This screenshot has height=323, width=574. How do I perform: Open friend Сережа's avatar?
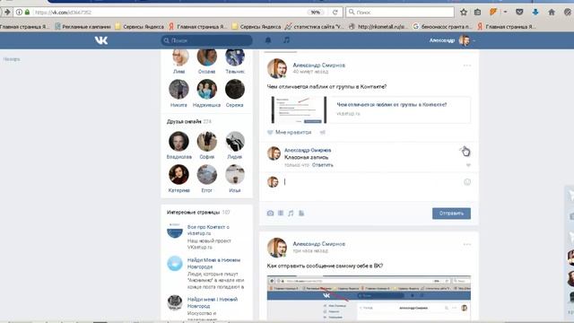[x=235, y=89]
